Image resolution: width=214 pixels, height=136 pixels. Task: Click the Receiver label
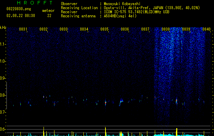point(69,12)
